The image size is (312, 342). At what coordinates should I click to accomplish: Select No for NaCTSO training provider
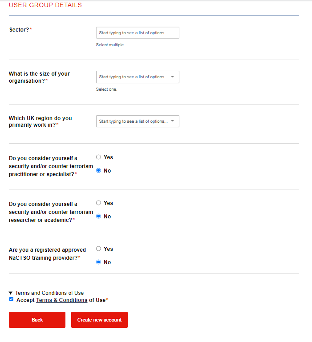[99, 262]
